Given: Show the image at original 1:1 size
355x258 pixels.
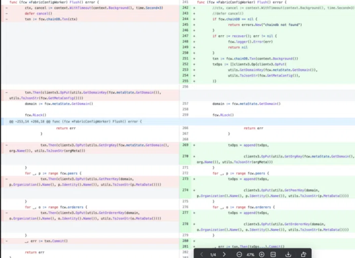Looking at the screenshot, I should [273, 254].
